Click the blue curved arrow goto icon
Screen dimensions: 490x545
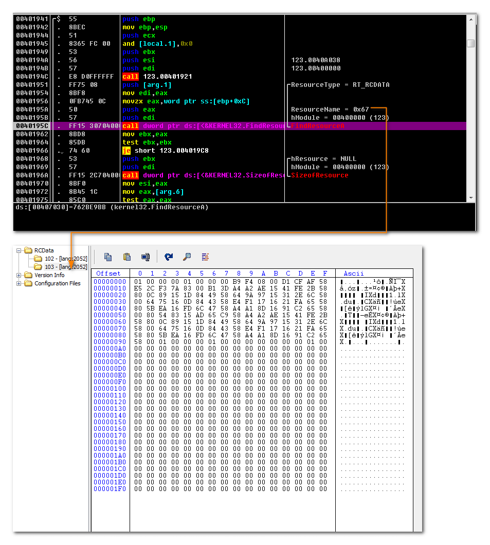pyautogui.click(x=169, y=257)
